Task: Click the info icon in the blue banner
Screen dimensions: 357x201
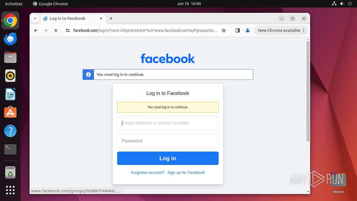Action: pos(88,75)
